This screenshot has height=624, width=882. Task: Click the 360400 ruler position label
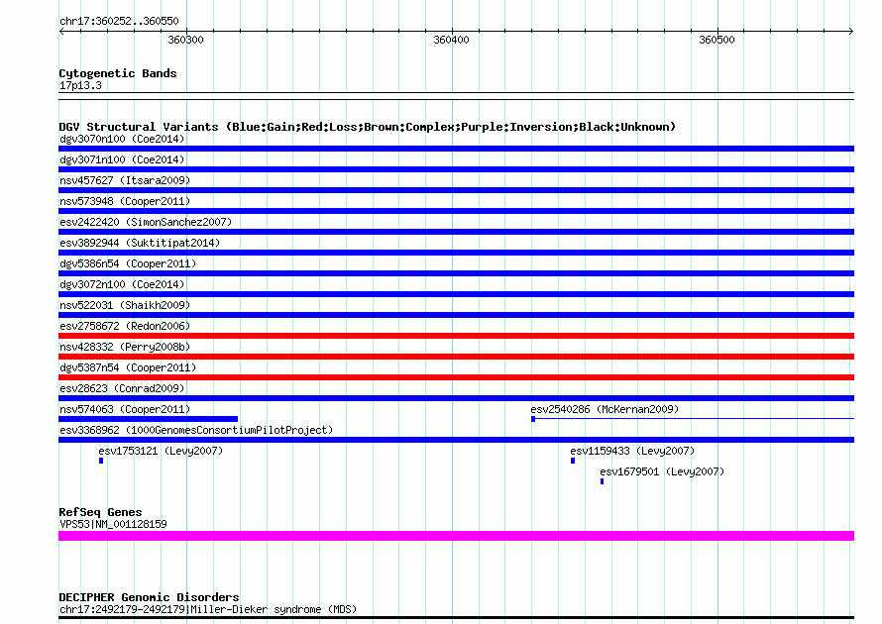pyautogui.click(x=451, y=40)
